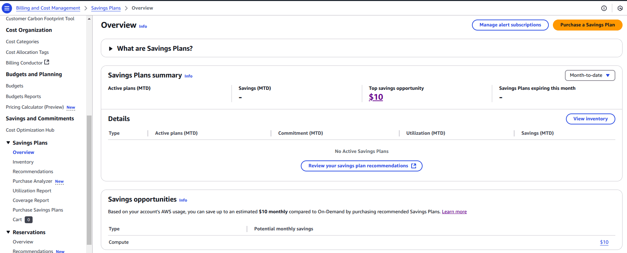
Task: Open Info link next to Overview heading
Action: pos(143,26)
